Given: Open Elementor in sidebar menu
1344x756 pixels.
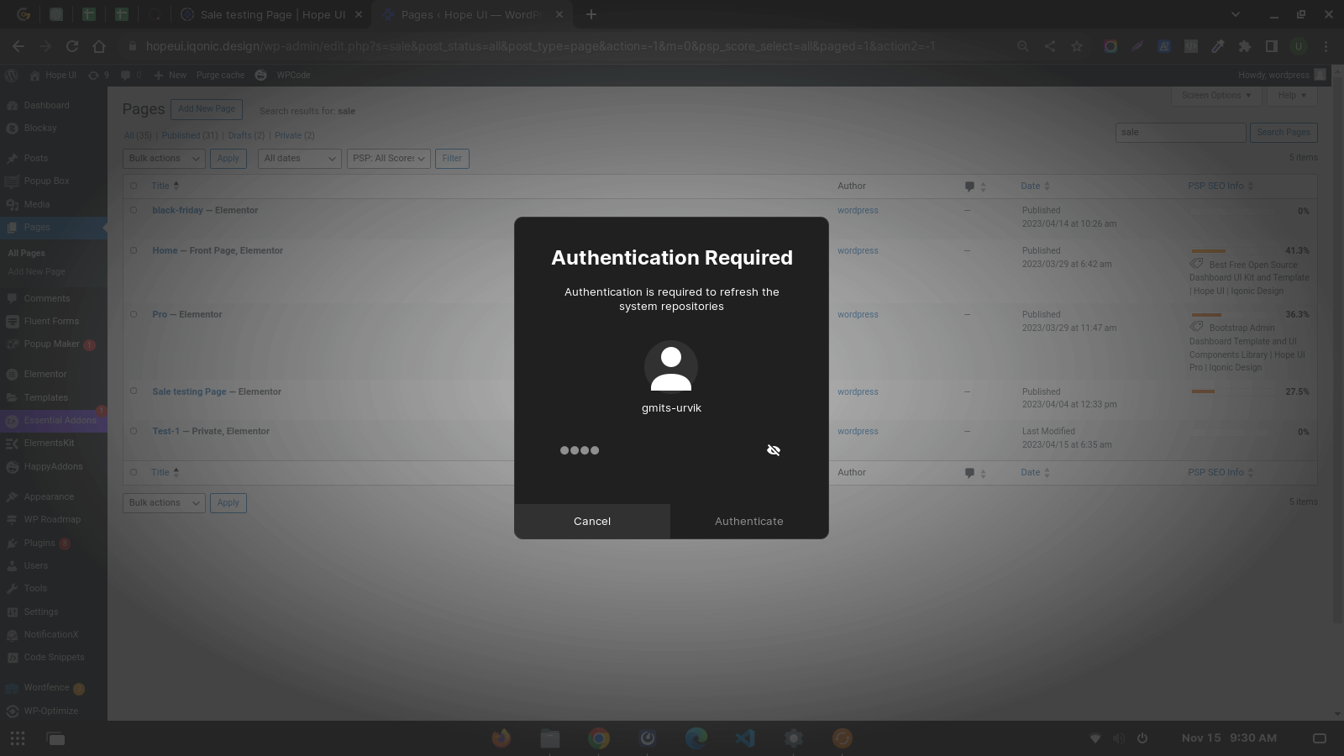Looking at the screenshot, I should pyautogui.click(x=45, y=374).
